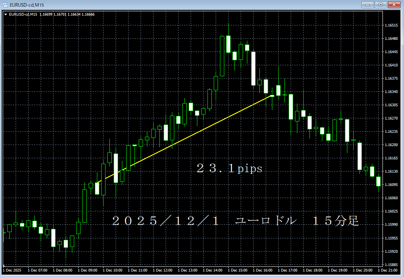Click price label 1.16305
The width and height of the screenshot is (404, 277).
pyautogui.click(x=391, y=105)
